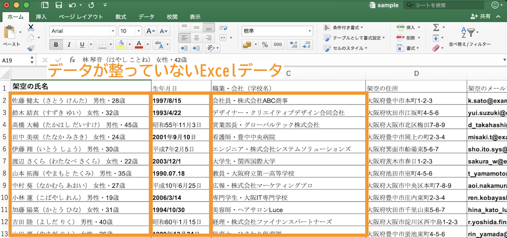Click the increase font size icon

pos(149,31)
